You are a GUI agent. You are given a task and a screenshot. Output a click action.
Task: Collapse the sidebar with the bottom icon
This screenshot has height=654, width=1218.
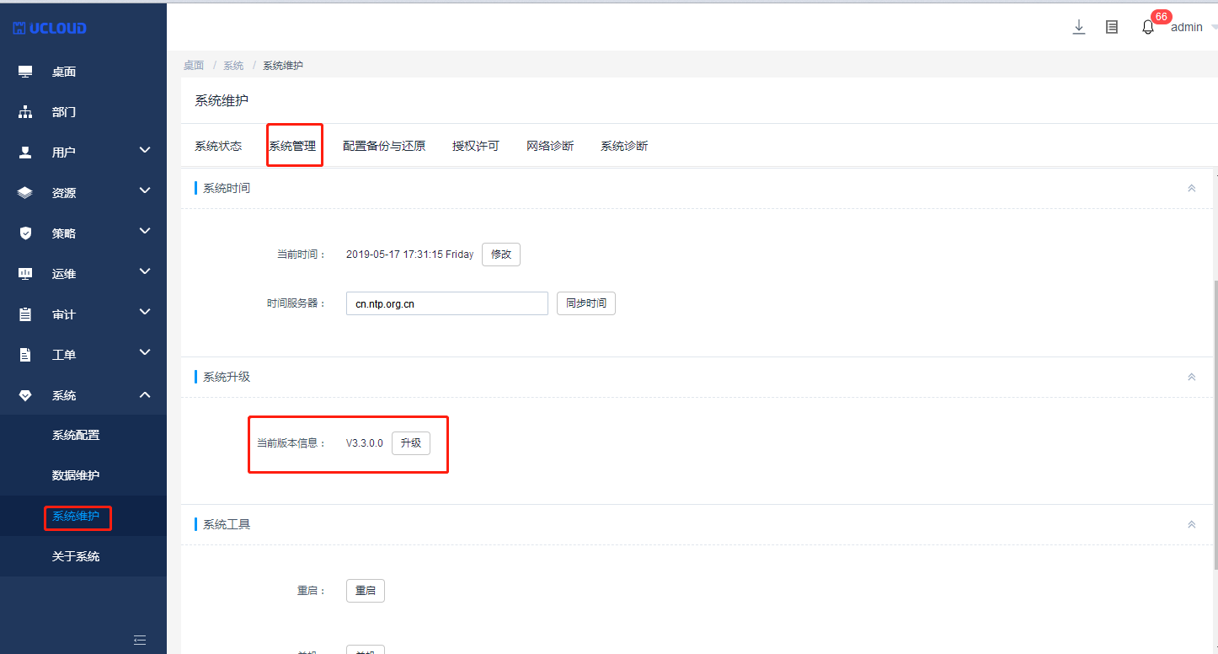coord(140,640)
